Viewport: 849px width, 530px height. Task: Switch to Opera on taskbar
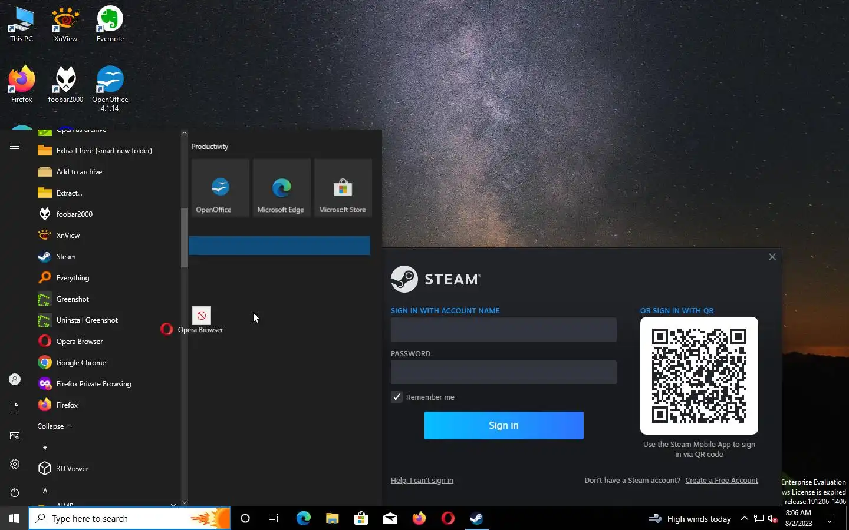point(448,519)
